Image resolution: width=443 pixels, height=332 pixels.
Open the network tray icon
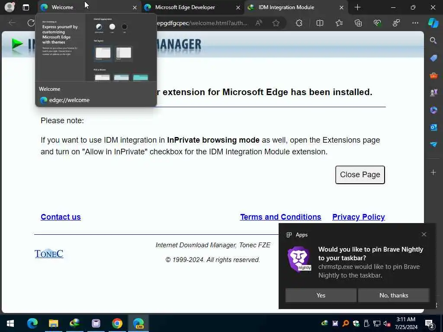377,323
